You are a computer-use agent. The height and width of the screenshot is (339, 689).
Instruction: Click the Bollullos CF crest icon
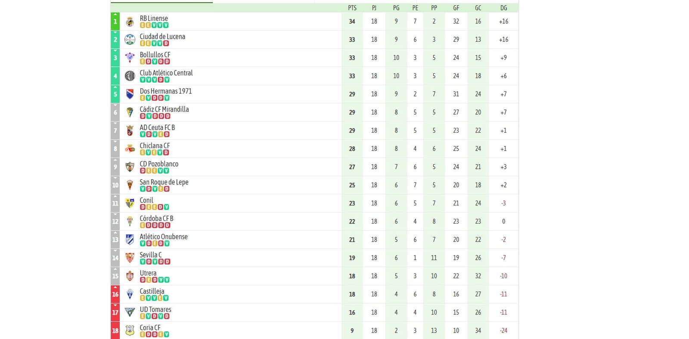(x=130, y=57)
